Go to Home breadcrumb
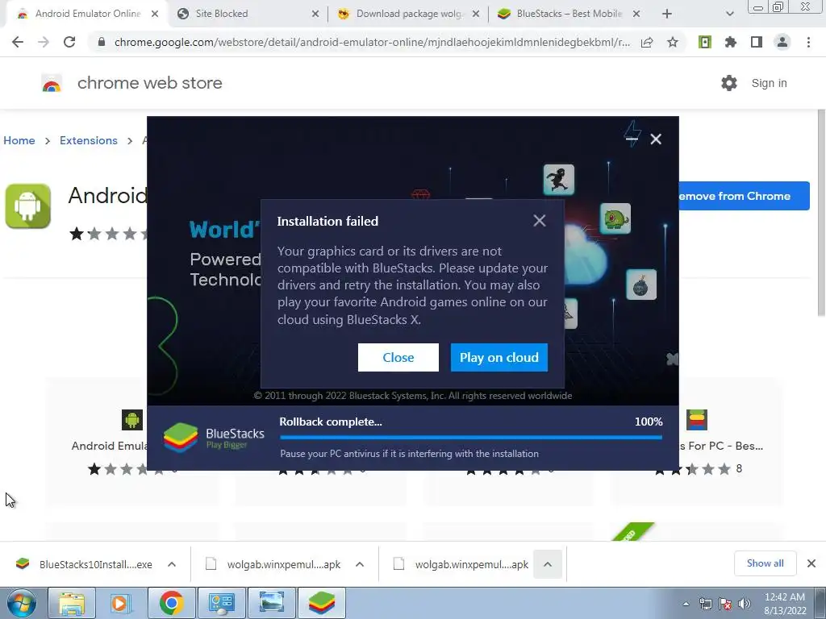The height and width of the screenshot is (619, 826). 19,140
